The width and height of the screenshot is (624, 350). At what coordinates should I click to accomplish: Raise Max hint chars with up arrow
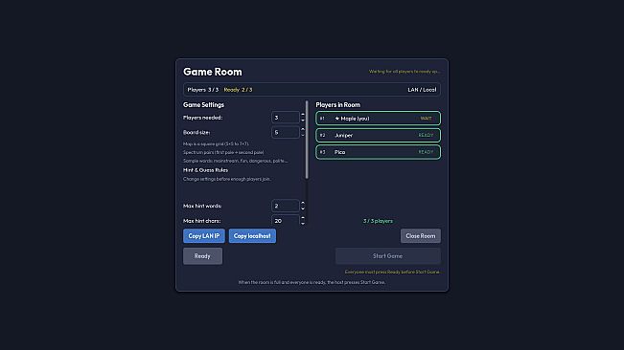[x=303, y=218]
